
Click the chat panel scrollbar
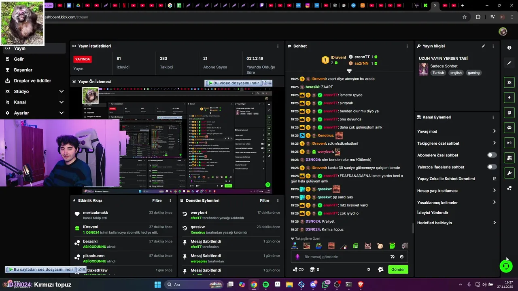pyautogui.click(x=413, y=228)
